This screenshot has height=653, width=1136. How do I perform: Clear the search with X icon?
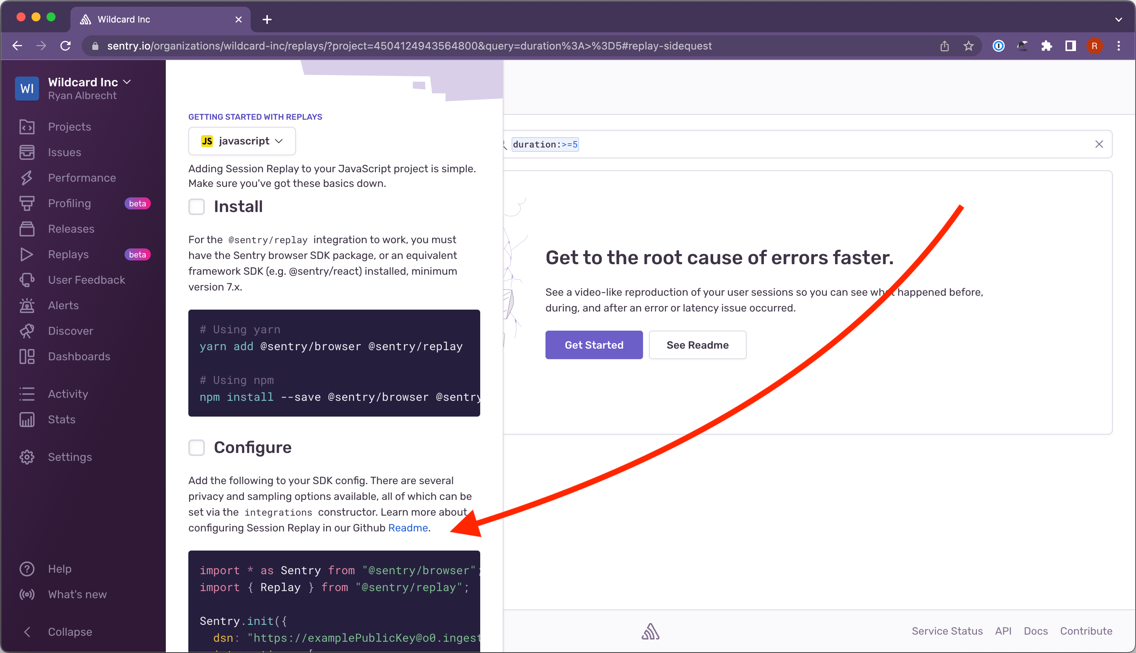coord(1099,144)
